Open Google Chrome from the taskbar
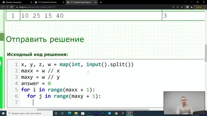 [x=116, y=113]
